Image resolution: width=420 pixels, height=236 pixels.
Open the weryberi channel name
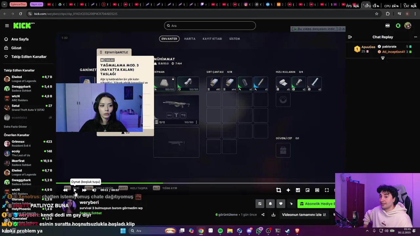pyautogui.click(x=89, y=203)
